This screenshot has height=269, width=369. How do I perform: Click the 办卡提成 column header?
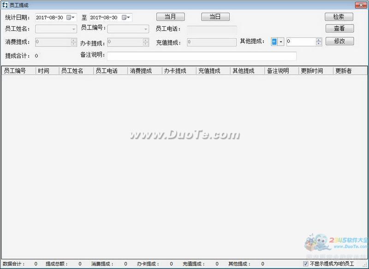point(175,71)
